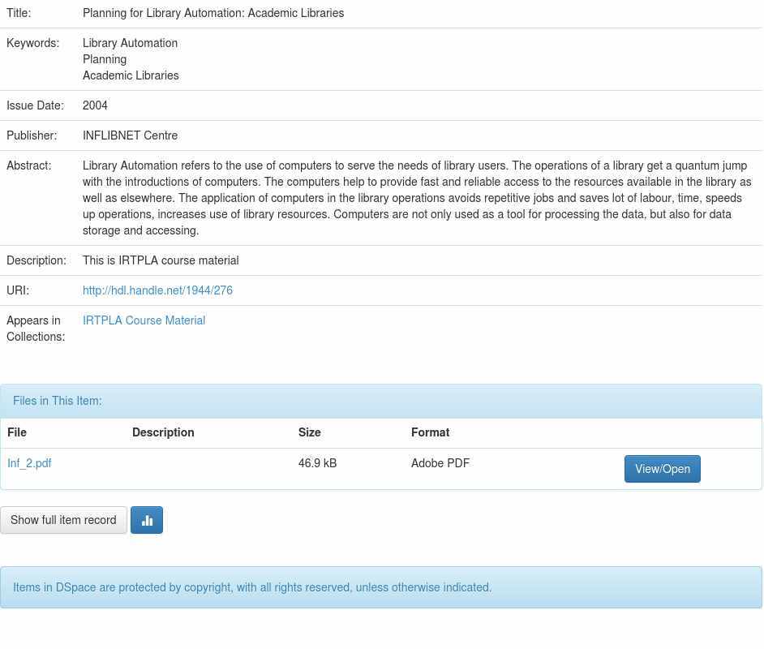764x649 pixels.
Task: Click the File column header
Action: [x=17, y=432]
